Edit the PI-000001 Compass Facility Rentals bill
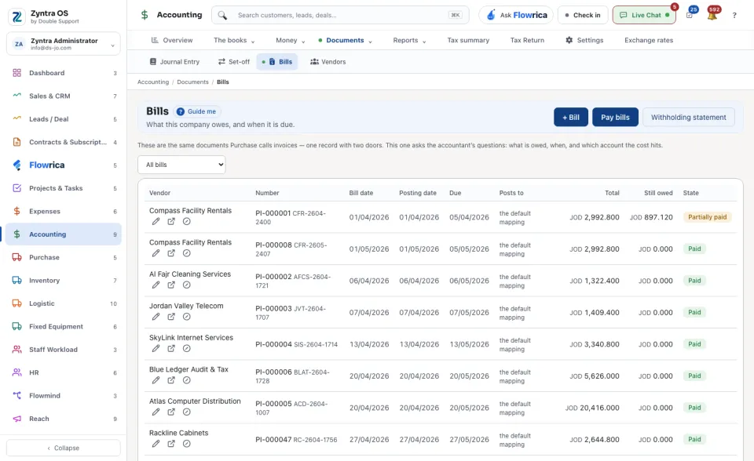Viewport: 754px width, 461px height. pos(156,221)
